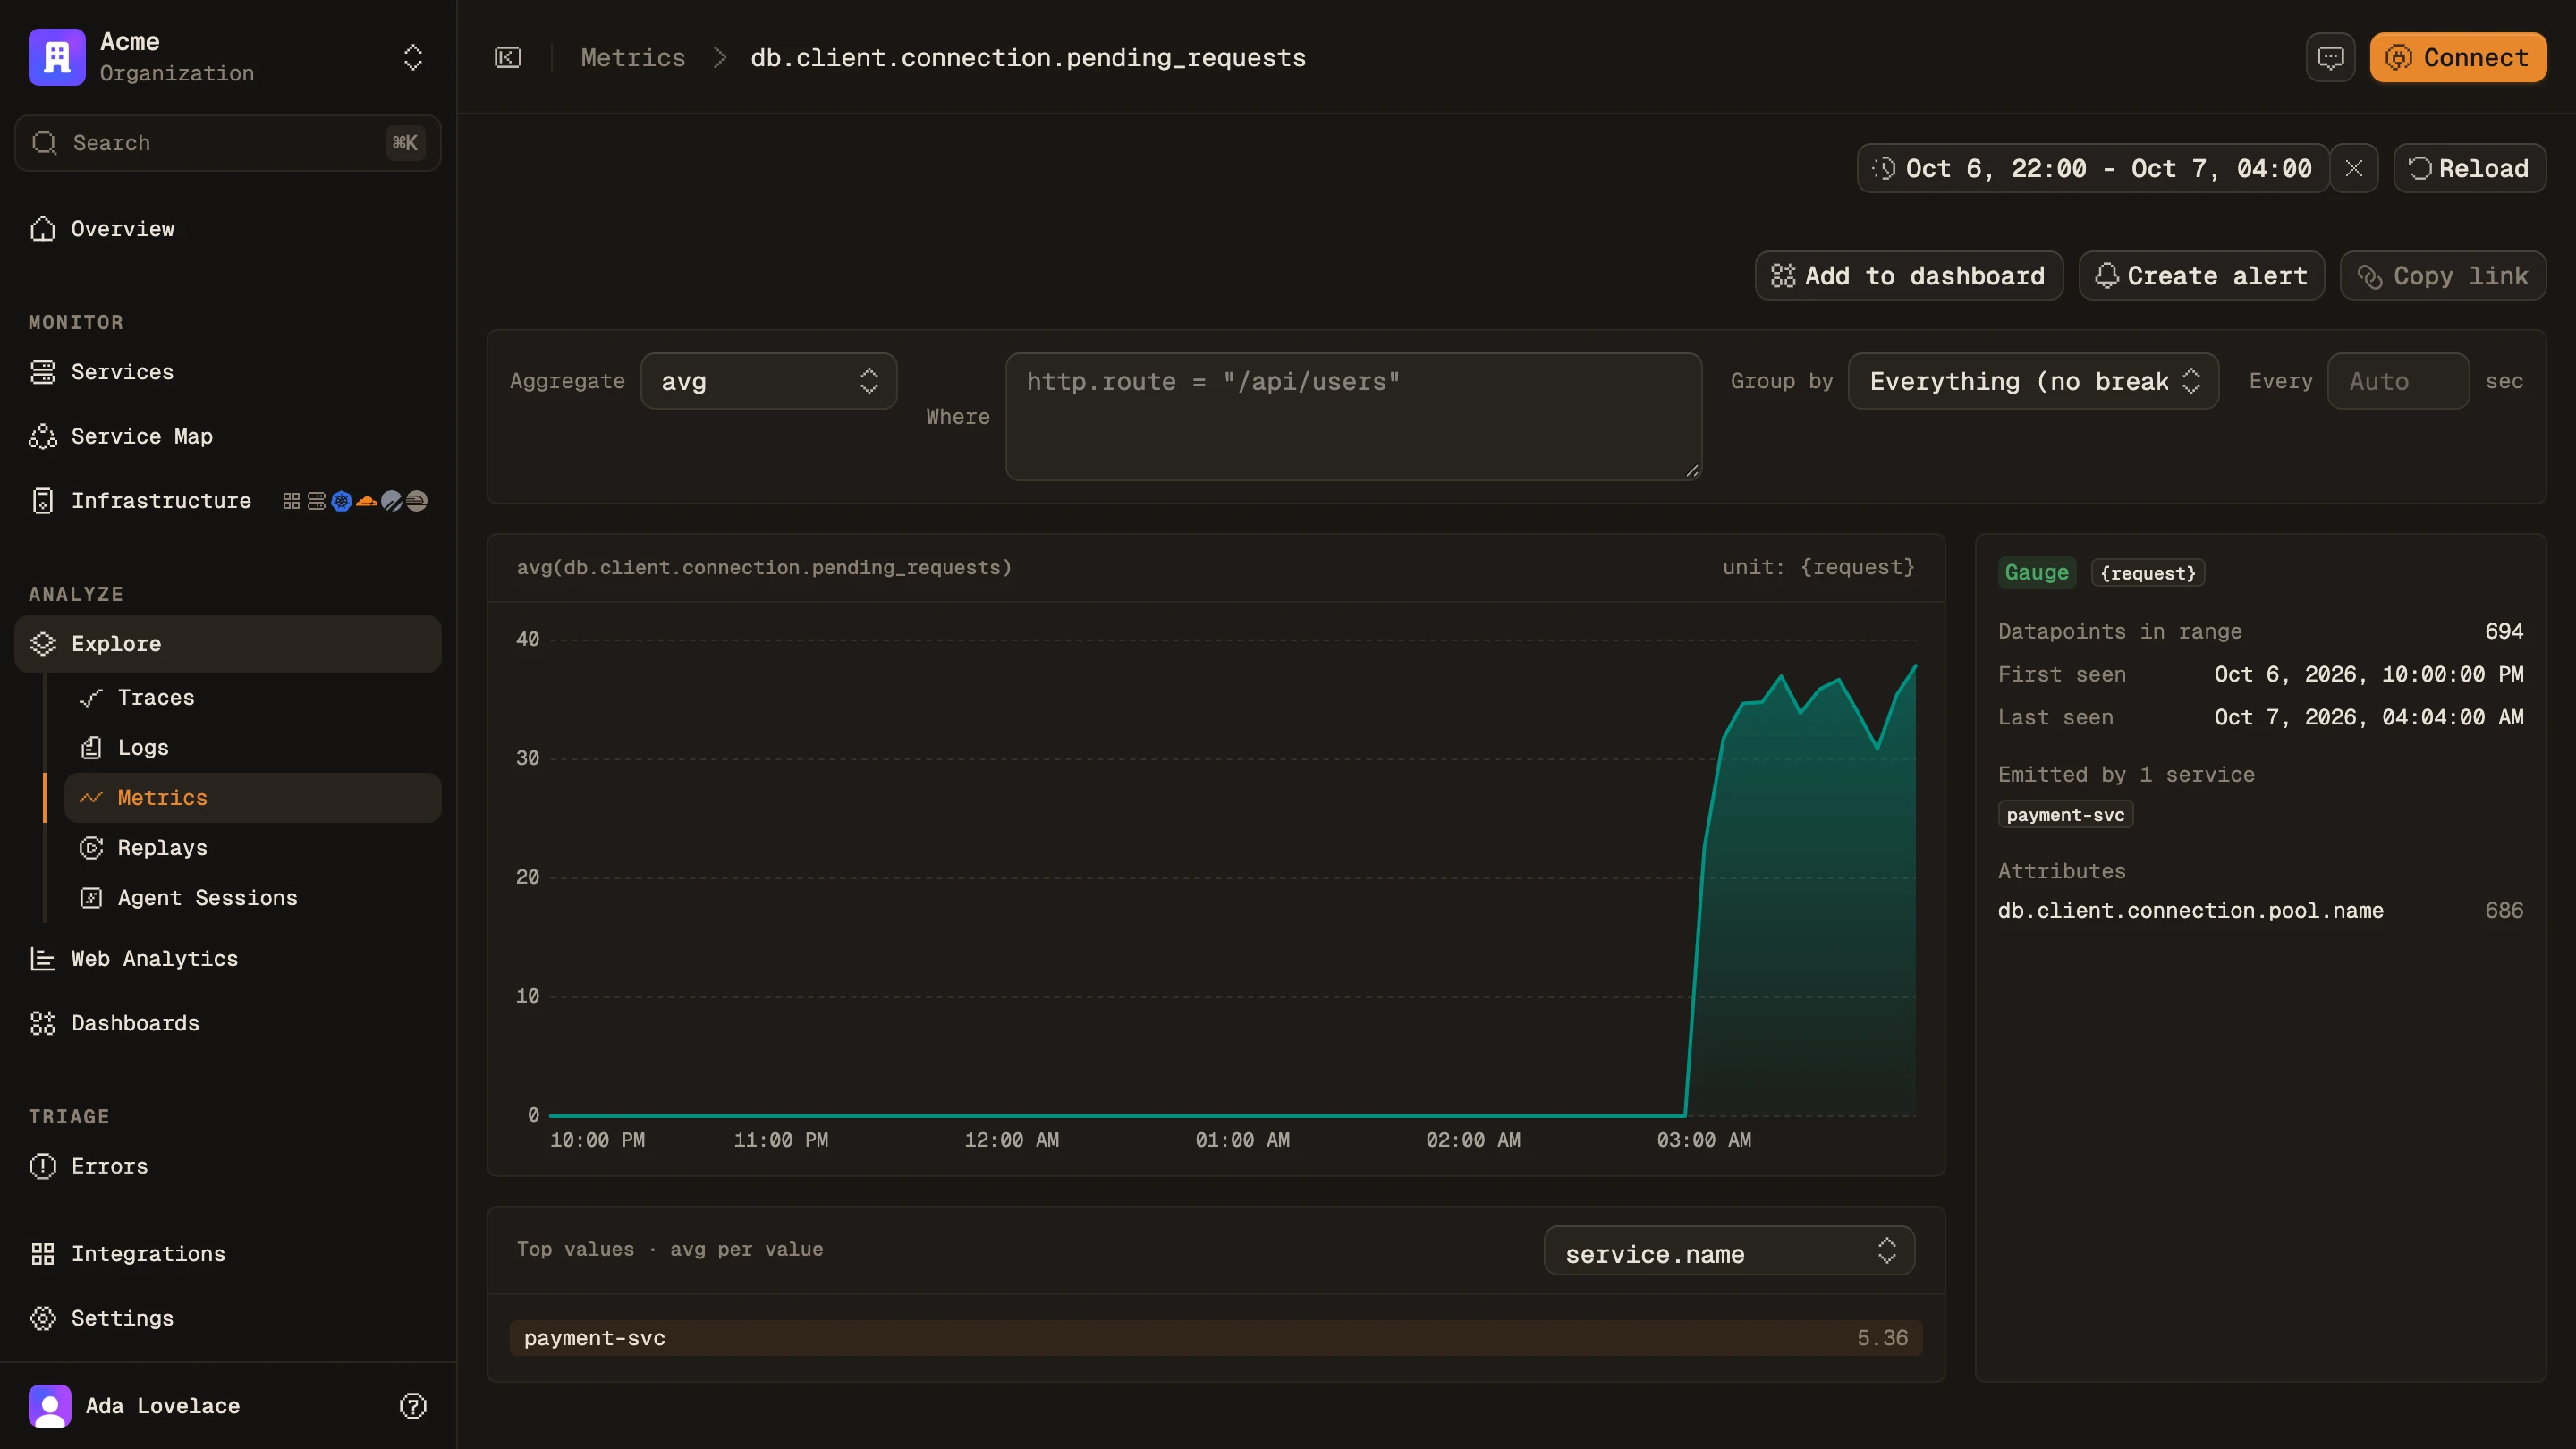The width and height of the screenshot is (2576, 1449).
Task: Click the Gauge badge
Action: (x=2037, y=573)
